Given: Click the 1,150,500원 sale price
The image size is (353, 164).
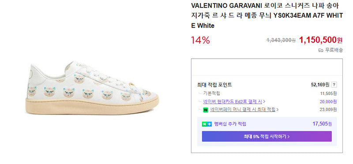Looking at the screenshot, I should click(321, 40).
